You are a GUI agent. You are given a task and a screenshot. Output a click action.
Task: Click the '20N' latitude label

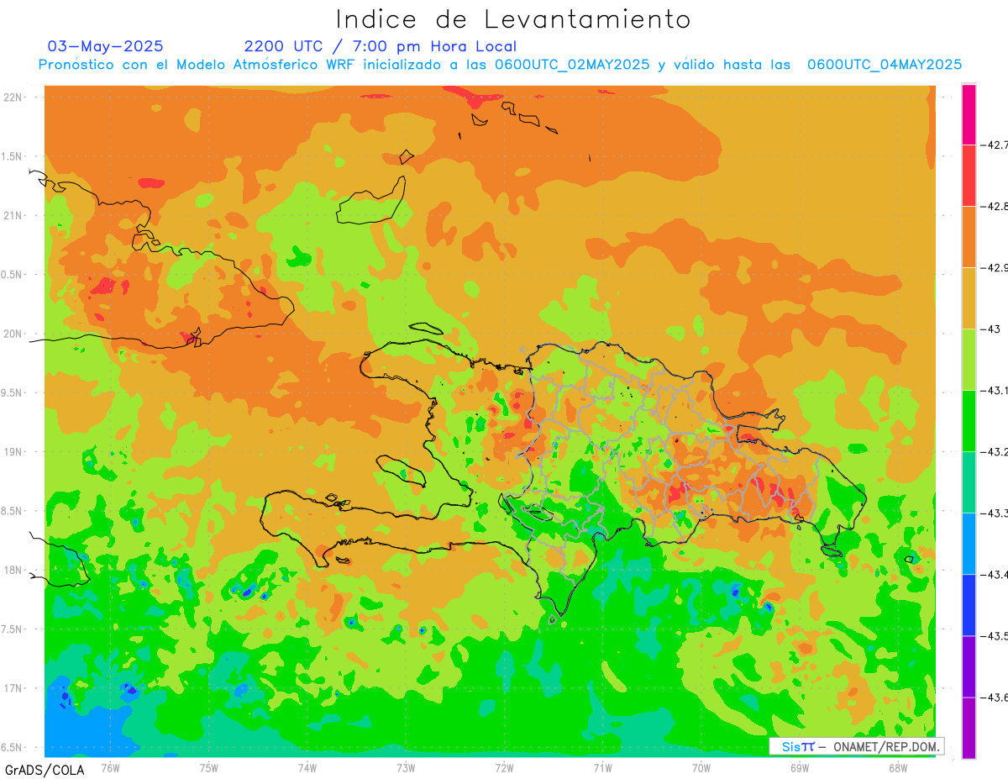pyautogui.click(x=13, y=334)
